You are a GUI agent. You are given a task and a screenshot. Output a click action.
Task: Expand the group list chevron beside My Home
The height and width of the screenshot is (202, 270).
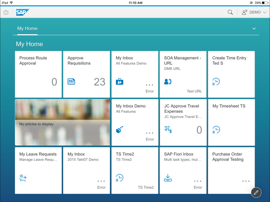click(x=254, y=29)
